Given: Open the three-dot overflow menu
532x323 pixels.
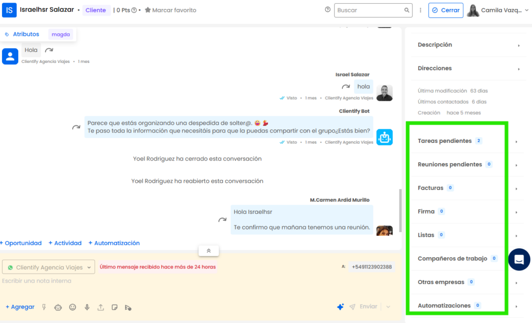Looking at the screenshot, I should [420, 10].
